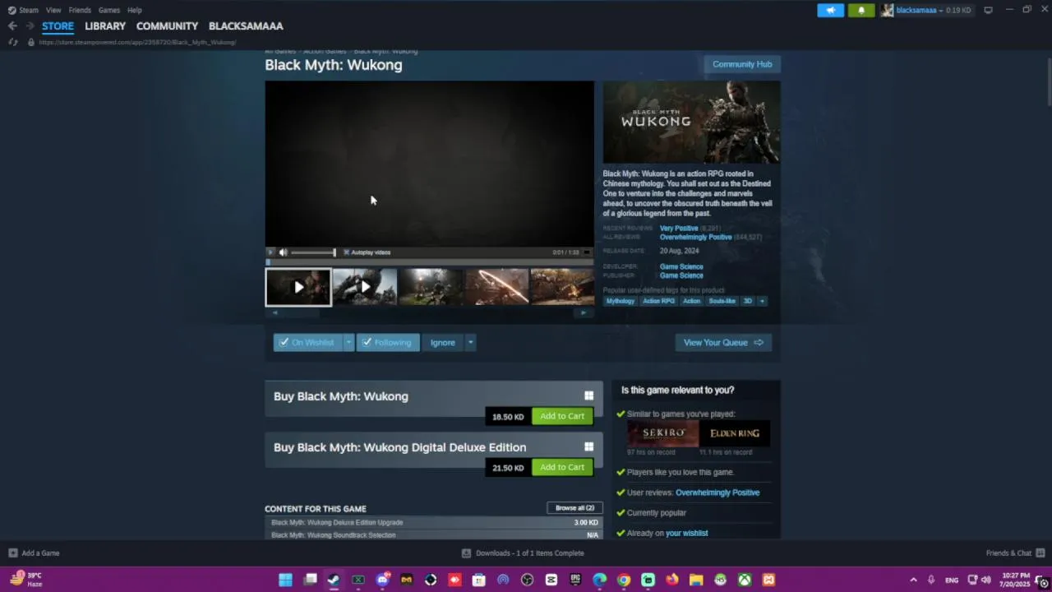Go forward with the navigation arrow
The width and height of the screenshot is (1052, 592).
click(x=30, y=25)
